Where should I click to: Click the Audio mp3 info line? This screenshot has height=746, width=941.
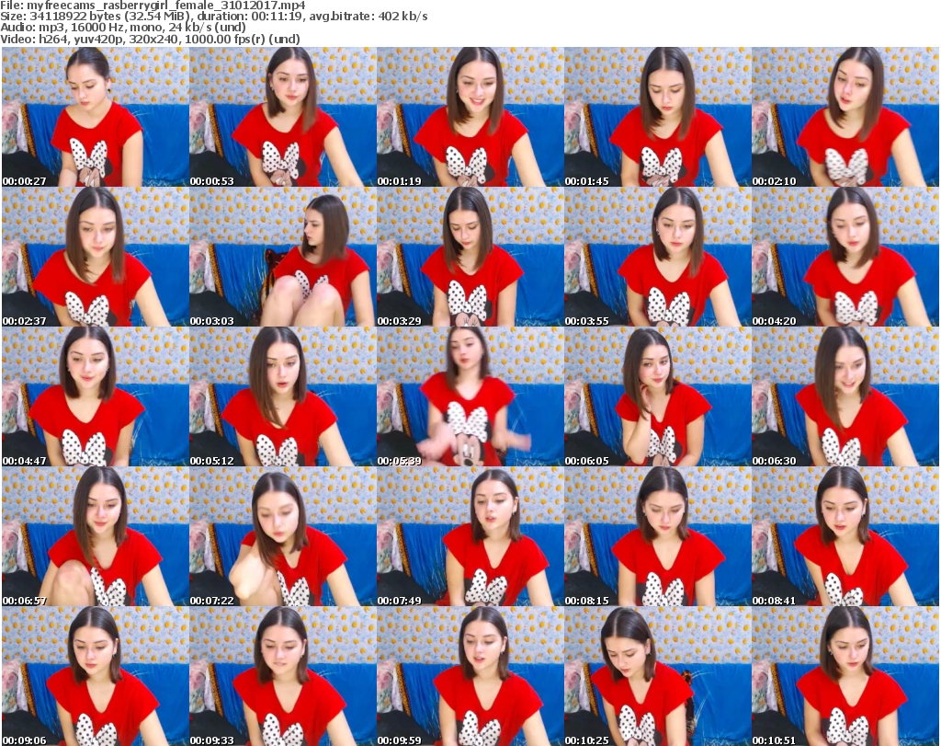[136, 28]
